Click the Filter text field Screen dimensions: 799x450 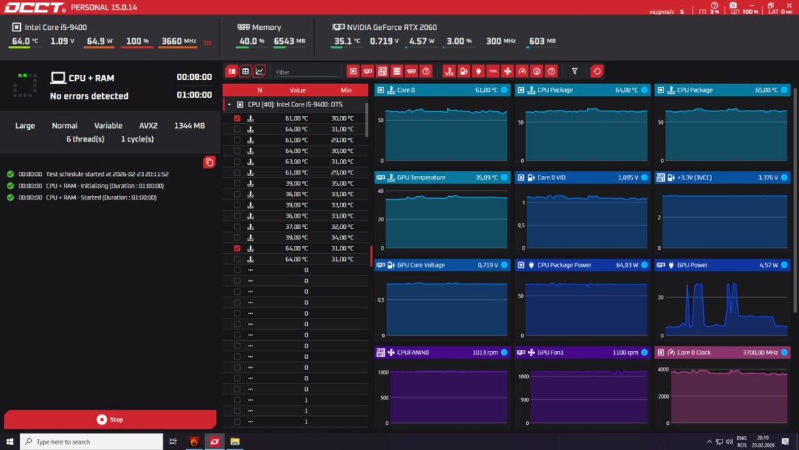(304, 72)
